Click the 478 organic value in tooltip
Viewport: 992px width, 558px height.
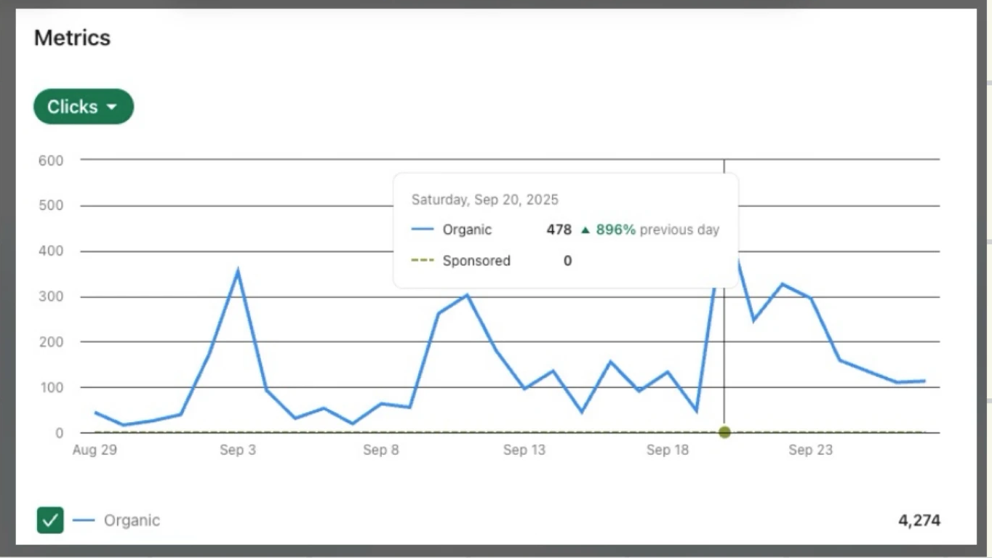pyautogui.click(x=559, y=230)
